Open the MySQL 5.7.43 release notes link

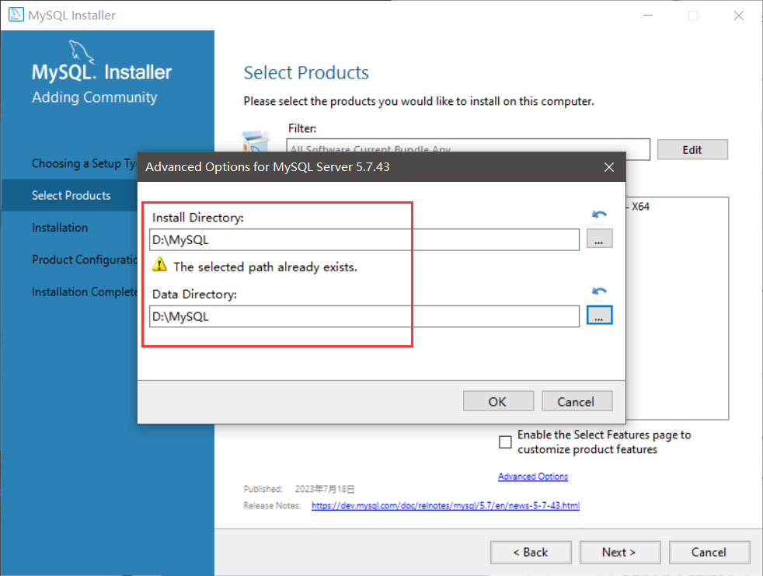pyautogui.click(x=445, y=505)
